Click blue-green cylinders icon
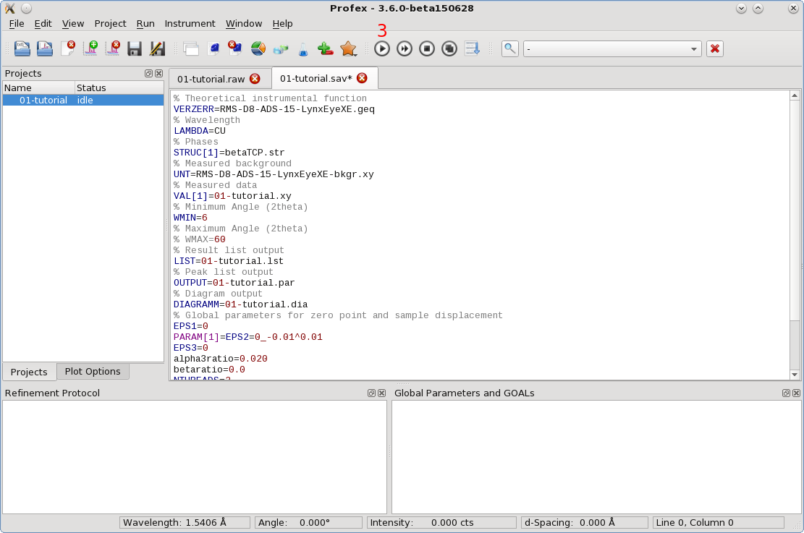The height and width of the screenshot is (533, 804). tap(281, 49)
